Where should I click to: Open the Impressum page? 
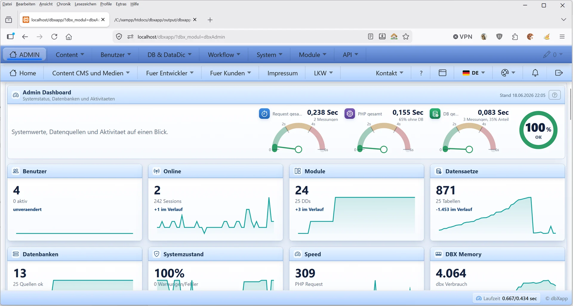pos(282,73)
